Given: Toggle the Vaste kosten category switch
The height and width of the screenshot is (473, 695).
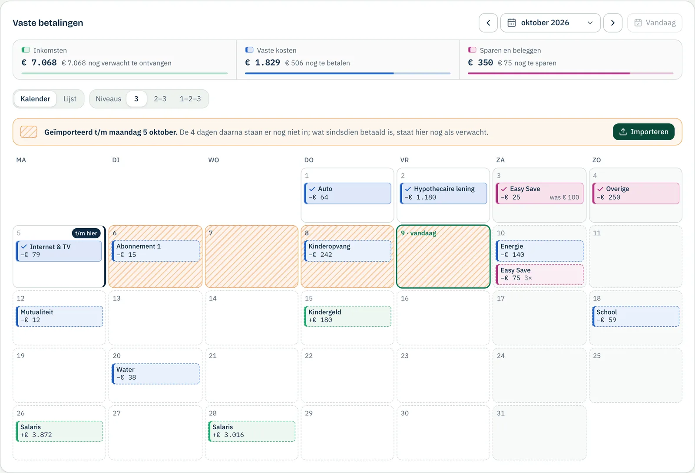Looking at the screenshot, I should click(x=249, y=50).
